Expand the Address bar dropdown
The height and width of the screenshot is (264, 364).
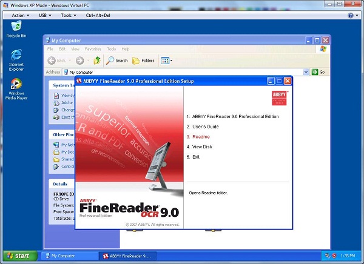(x=306, y=72)
